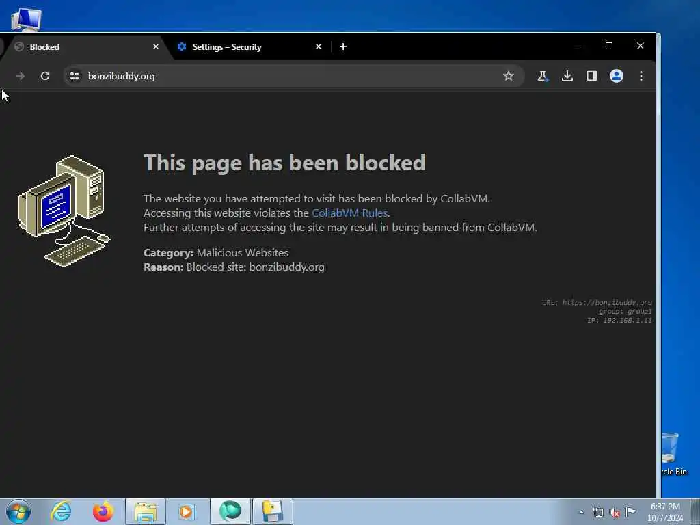Open the browser downloads icon
This screenshot has height=525, width=700.
click(567, 76)
